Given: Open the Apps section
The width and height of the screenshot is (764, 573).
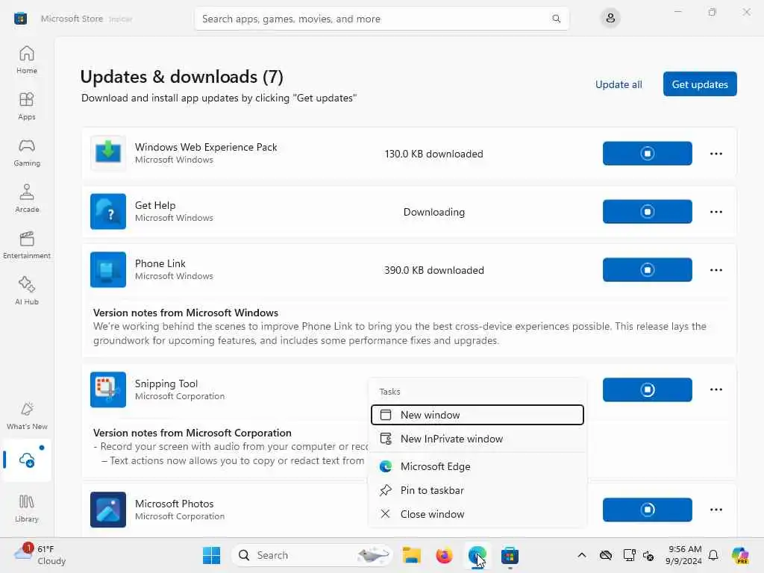Looking at the screenshot, I should click(27, 106).
